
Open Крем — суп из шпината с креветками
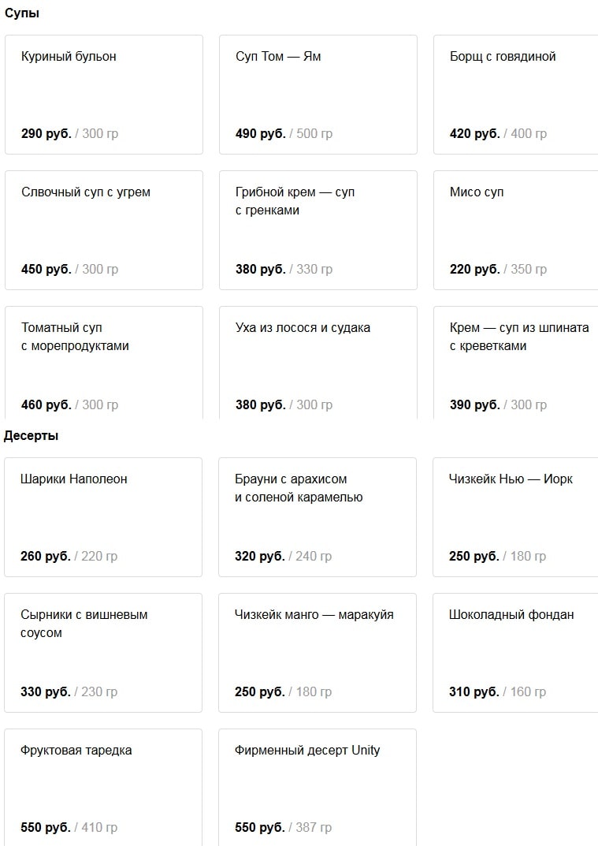pyautogui.click(x=515, y=363)
